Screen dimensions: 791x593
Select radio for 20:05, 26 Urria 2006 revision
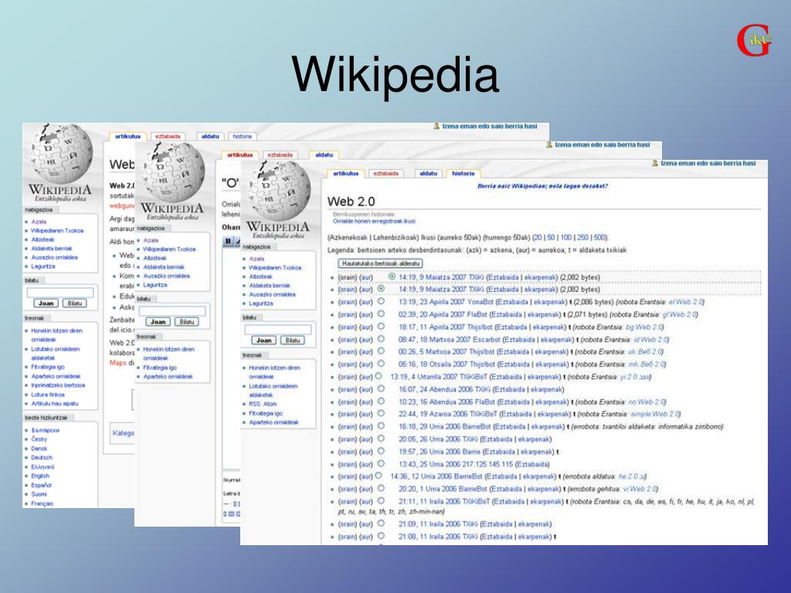pos(381,439)
